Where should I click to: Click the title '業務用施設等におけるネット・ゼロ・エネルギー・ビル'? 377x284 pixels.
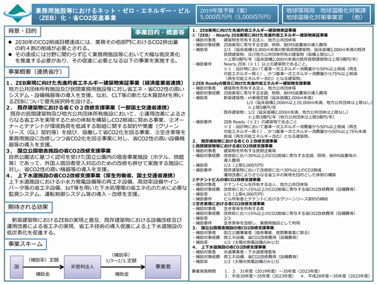(113, 11)
